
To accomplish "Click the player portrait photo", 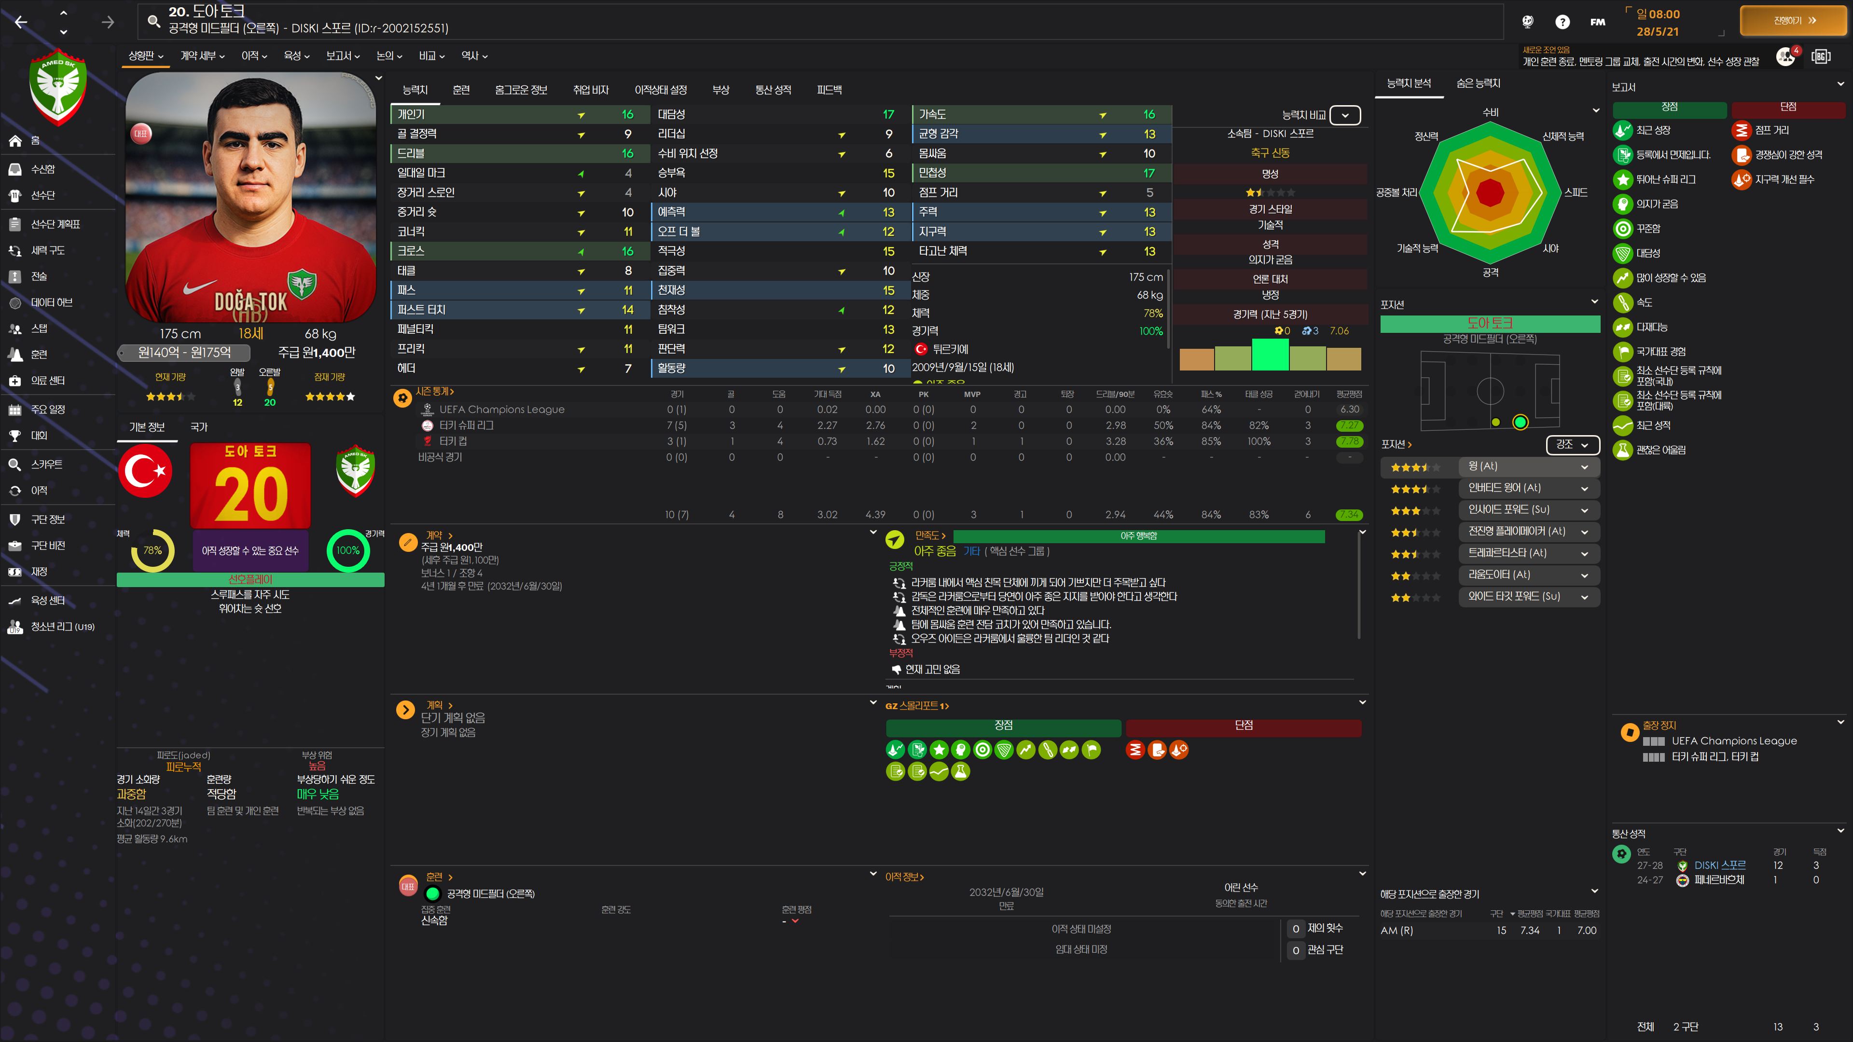I will click(x=250, y=198).
